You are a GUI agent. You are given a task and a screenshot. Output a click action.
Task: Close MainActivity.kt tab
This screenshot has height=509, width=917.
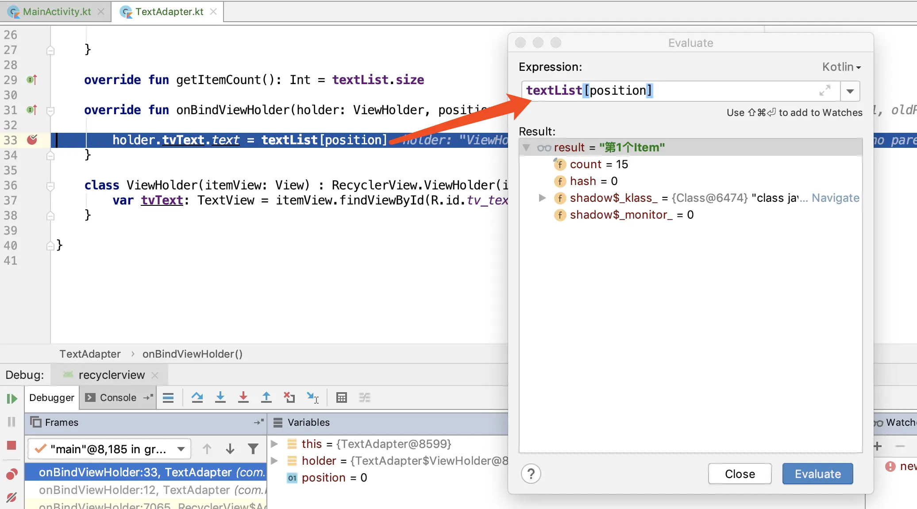[101, 12]
